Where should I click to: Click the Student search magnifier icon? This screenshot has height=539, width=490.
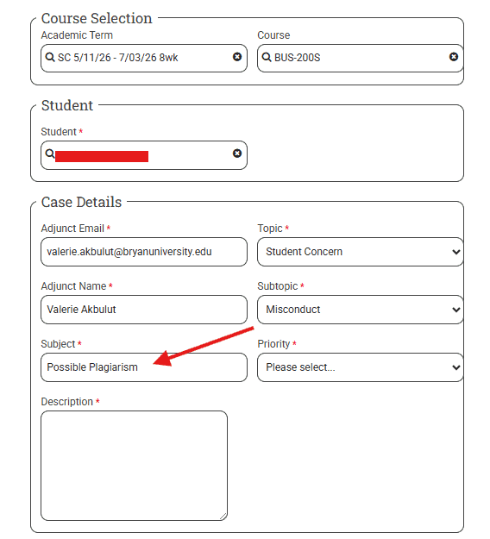(50, 154)
